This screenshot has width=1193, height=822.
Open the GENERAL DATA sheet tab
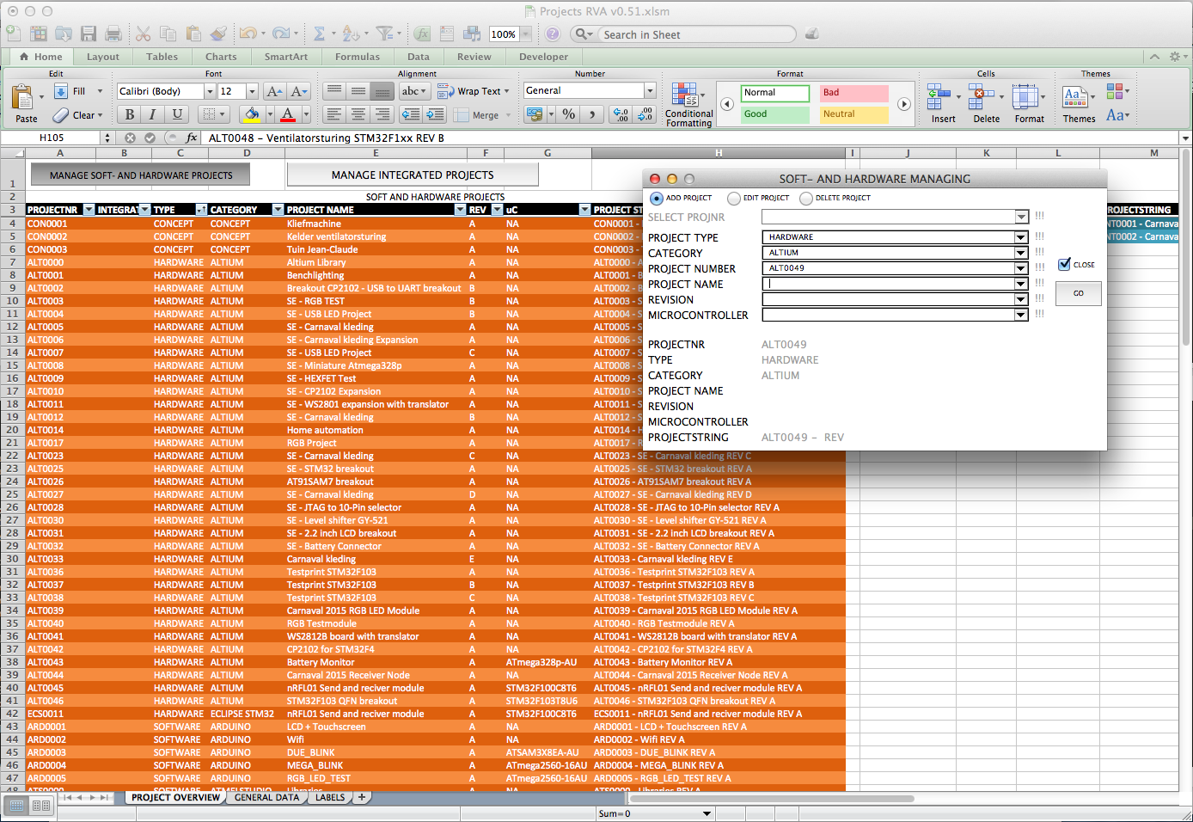266,797
